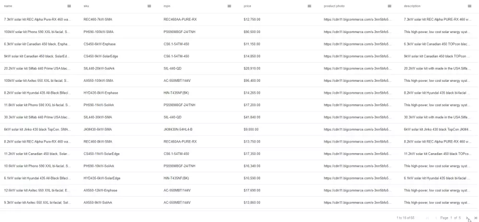Select sku cell CS450-9kW-SolarEdge
This screenshot has width=479, height=222.
tap(101, 56)
